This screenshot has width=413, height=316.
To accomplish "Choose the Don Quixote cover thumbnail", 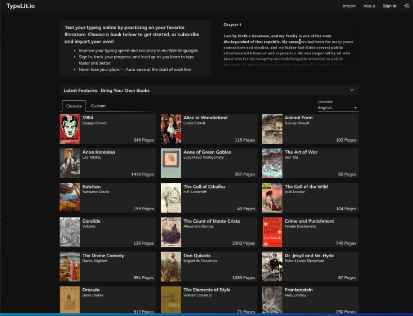I will [x=171, y=266].
